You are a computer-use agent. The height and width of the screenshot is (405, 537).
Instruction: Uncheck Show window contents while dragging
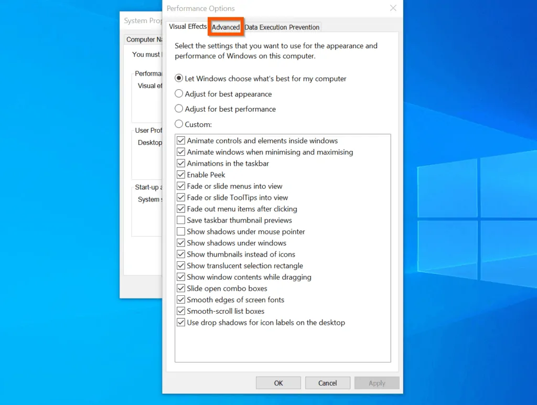[181, 277]
